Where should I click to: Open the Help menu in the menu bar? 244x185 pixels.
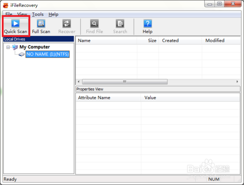tap(53, 15)
